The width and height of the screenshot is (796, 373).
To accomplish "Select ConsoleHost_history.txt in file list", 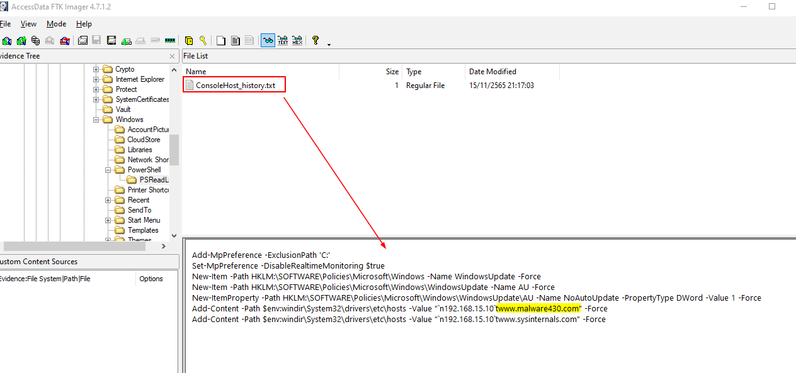I will tap(235, 86).
